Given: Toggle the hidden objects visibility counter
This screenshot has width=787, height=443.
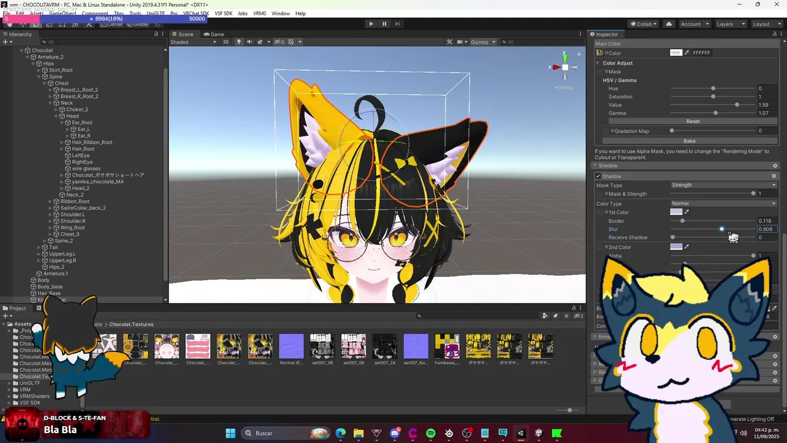Looking at the screenshot, I should pyautogui.click(x=279, y=42).
